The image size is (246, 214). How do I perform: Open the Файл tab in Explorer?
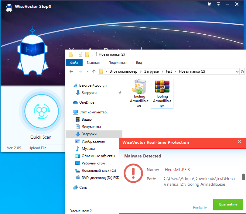pyautogui.click(x=74, y=63)
